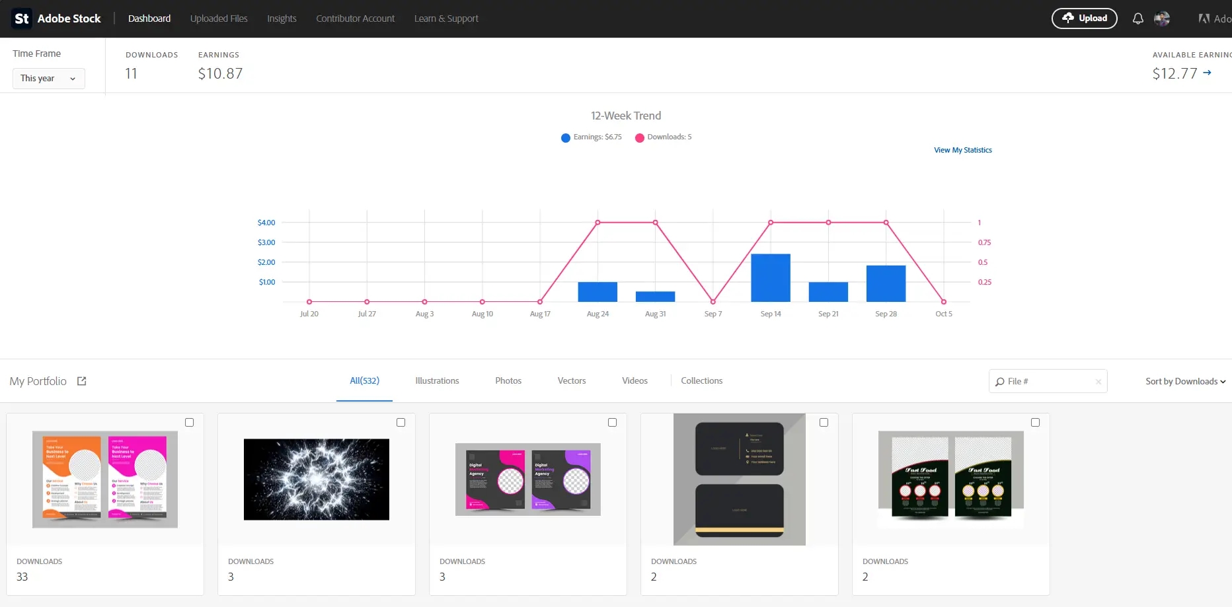Select checkbox on the Fast Food flyer card
Image resolution: width=1232 pixels, height=607 pixels.
click(1036, 423)
